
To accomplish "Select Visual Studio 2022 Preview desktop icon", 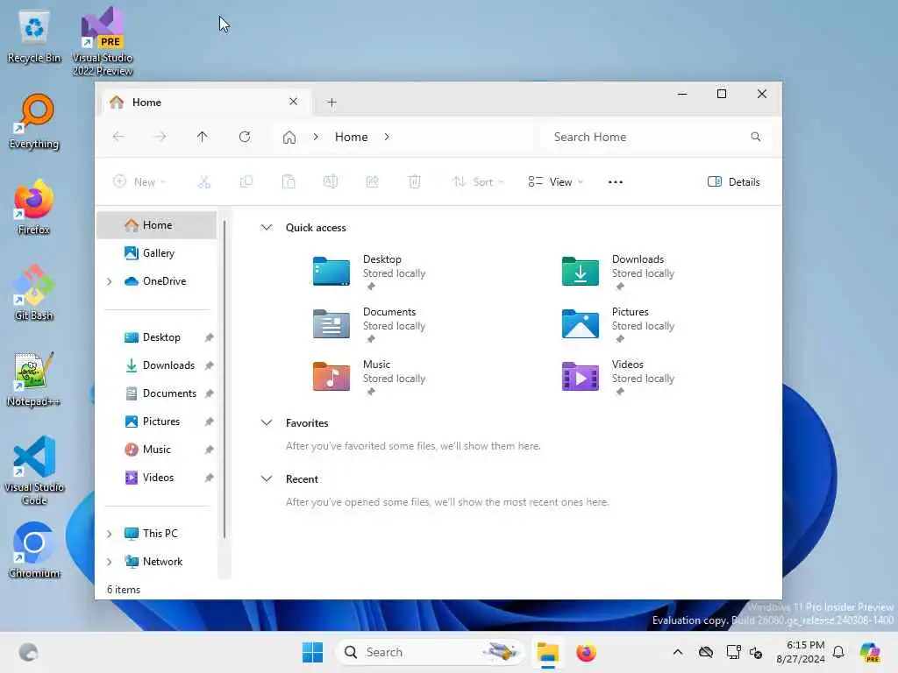I will click(103, 42).
